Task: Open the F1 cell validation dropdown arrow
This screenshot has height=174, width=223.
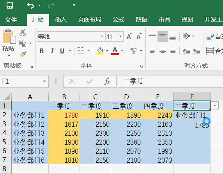Action: pyautogui.click(x=214, y=106)
